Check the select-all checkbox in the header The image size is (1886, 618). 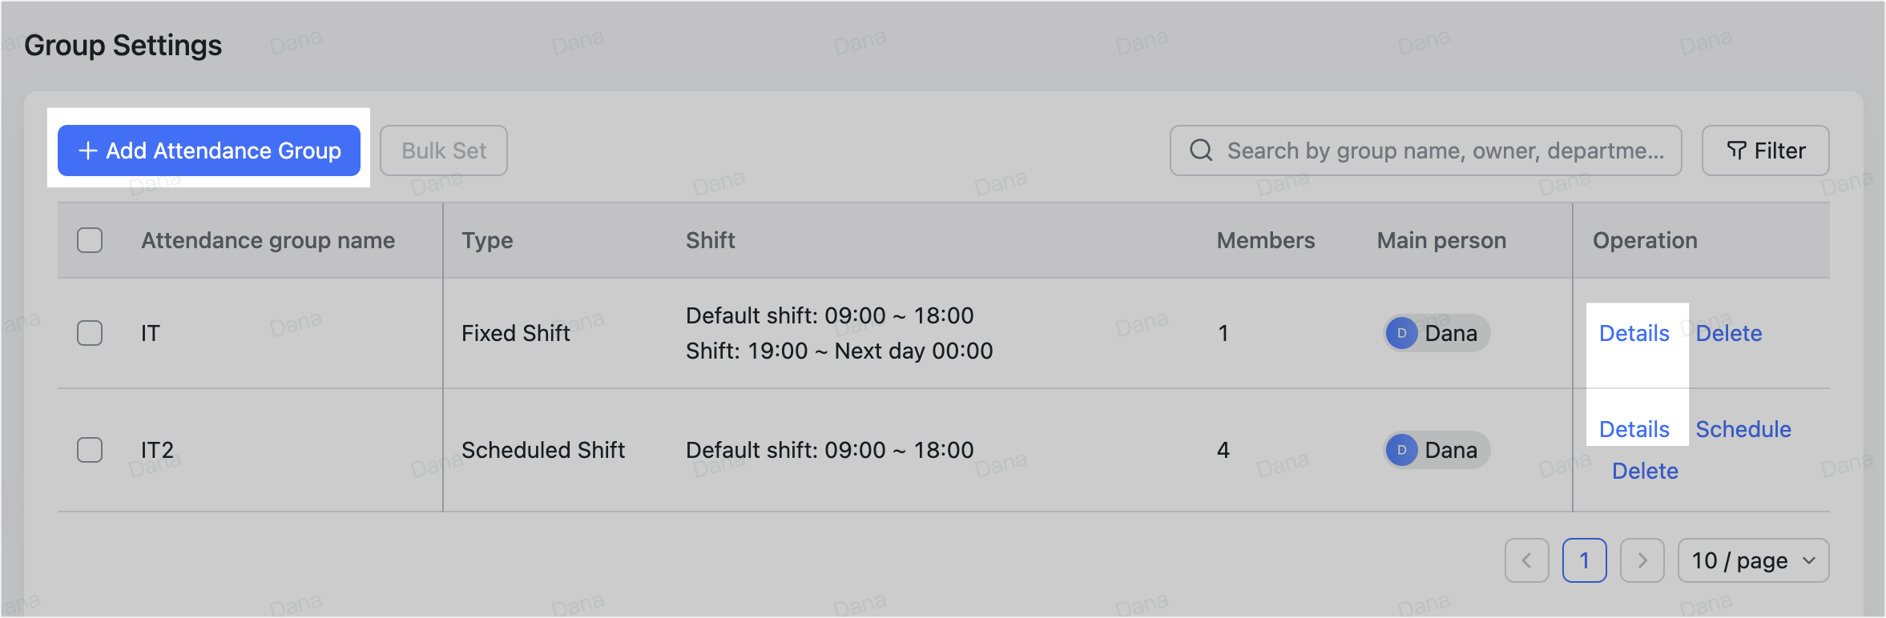click(x=90, y=239)
